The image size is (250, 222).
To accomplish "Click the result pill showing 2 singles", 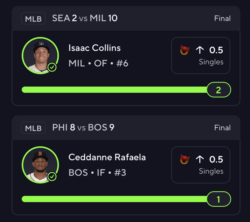I will pyautogui.click(x=218, y=90).
